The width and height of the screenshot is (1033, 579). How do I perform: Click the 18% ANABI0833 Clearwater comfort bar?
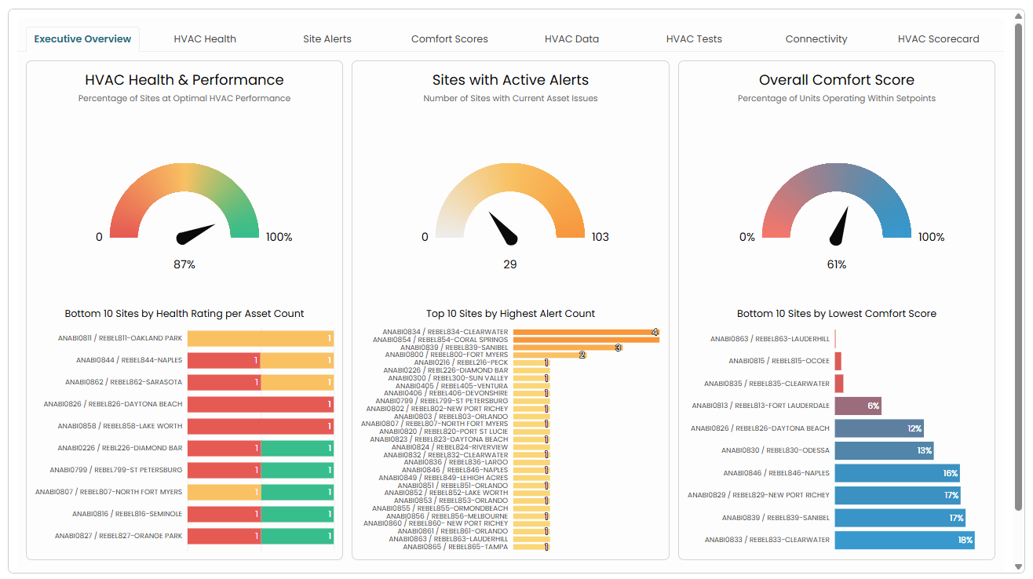(905, 540)
